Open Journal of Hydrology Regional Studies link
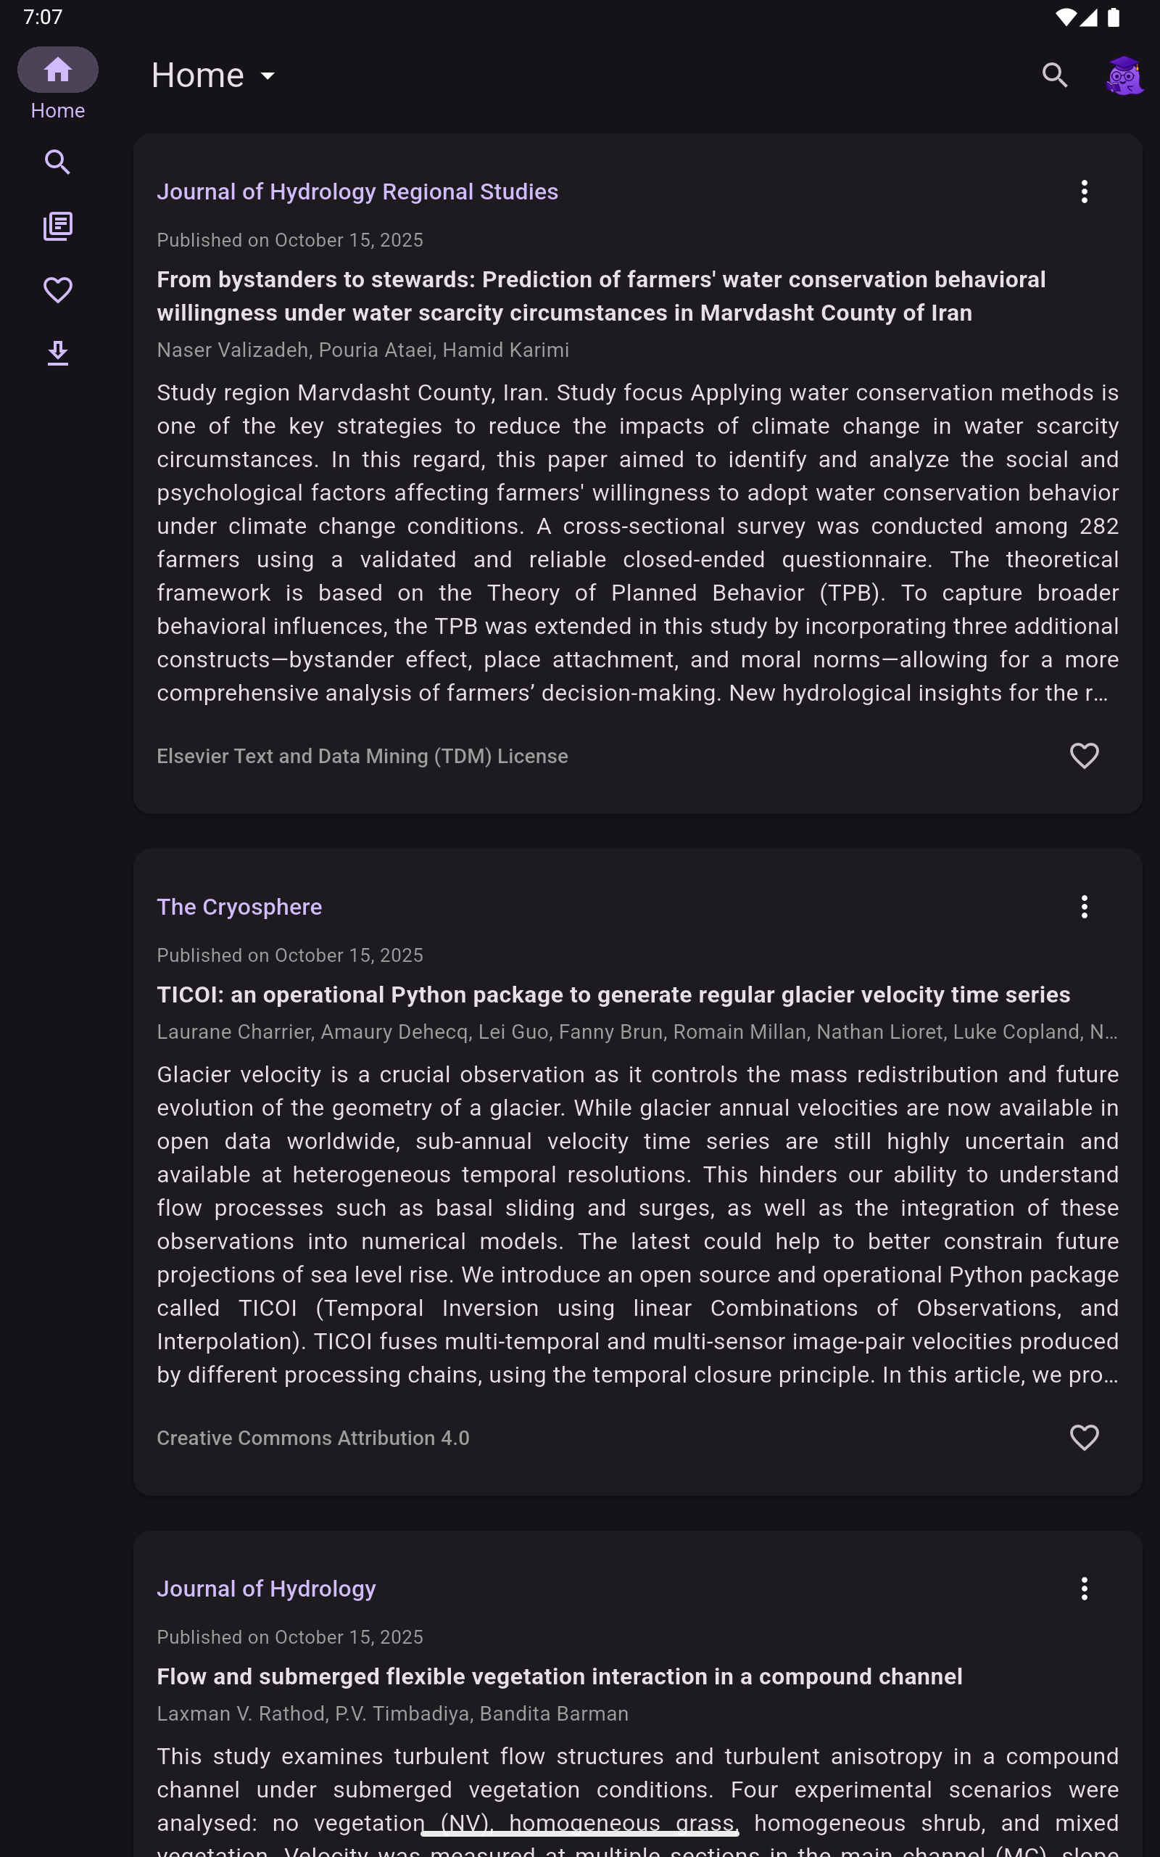Image resolution: width=1160 pixels, height=1857 pixels. (357, 192)
